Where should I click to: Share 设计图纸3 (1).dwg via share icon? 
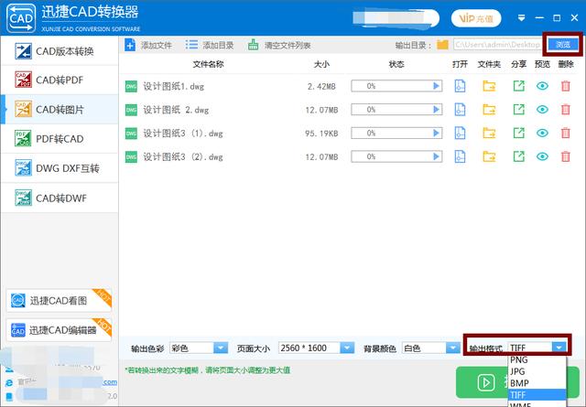point(519,134)
